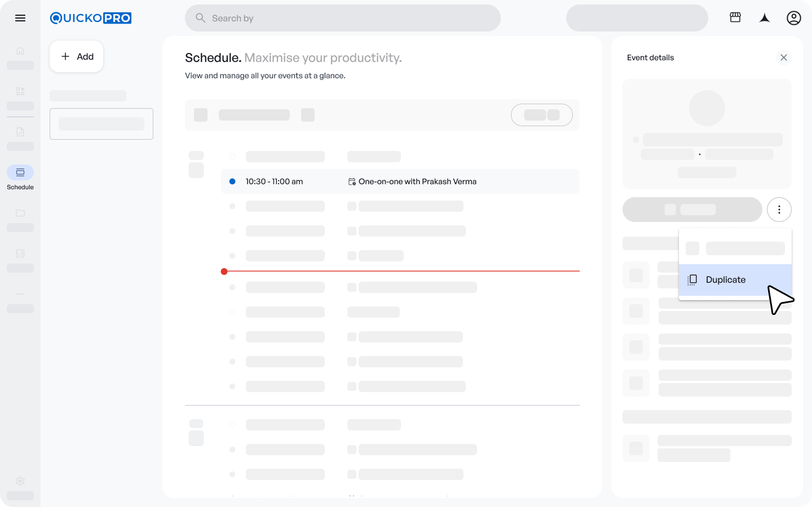This screenshot has width=812, height=507.
Task: Focus the Search by field
Action: [x=343, y=18]
